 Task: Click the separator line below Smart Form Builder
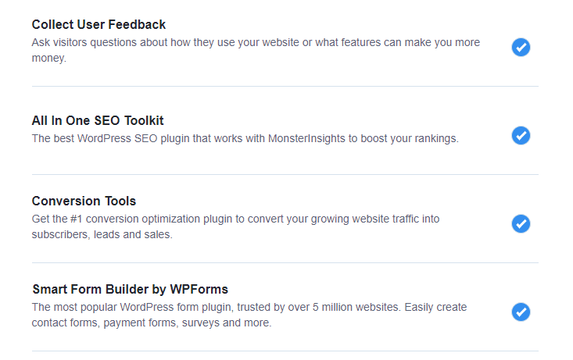pyautogui.click(x=285, y=351)
